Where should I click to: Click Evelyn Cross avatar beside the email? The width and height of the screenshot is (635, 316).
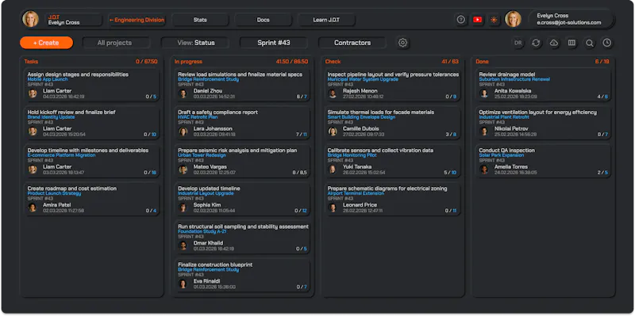[513, 19]
